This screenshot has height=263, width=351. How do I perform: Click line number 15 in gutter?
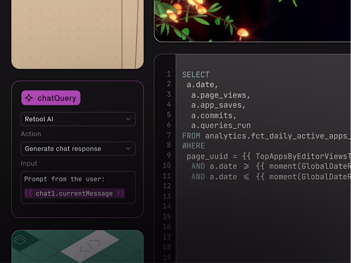tap(167, 217)
